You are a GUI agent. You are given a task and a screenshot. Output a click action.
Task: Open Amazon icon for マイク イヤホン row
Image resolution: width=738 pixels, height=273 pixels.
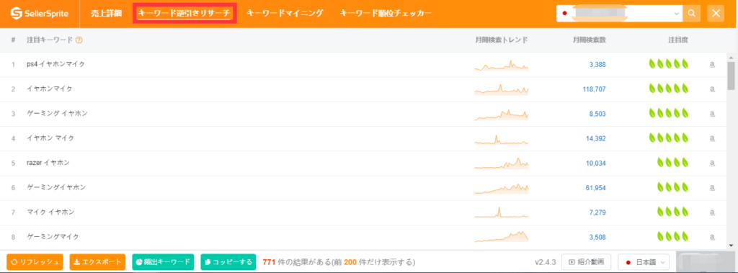(712, 212)
